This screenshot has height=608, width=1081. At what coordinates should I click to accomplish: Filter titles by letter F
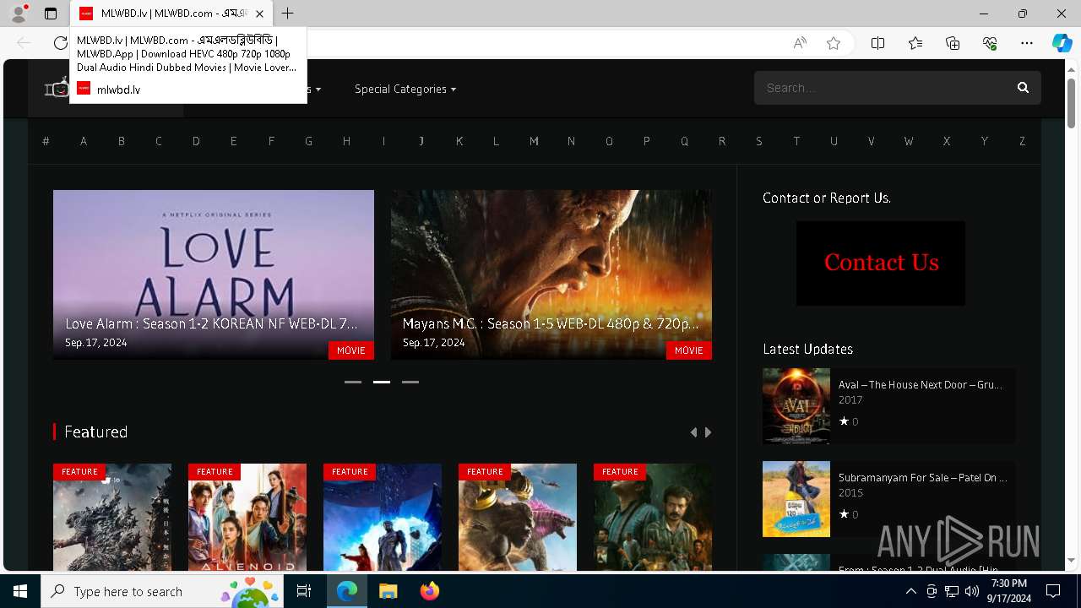pos(271,141)
